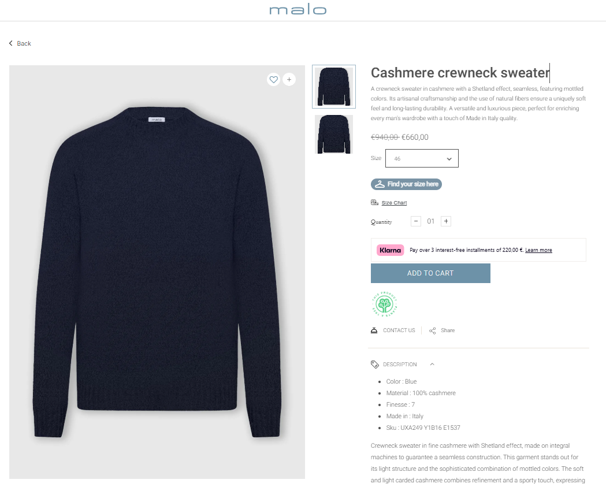606x487 pixels.
Task: Click the size chart ruler icon
Action: click(x=374, y=203)
